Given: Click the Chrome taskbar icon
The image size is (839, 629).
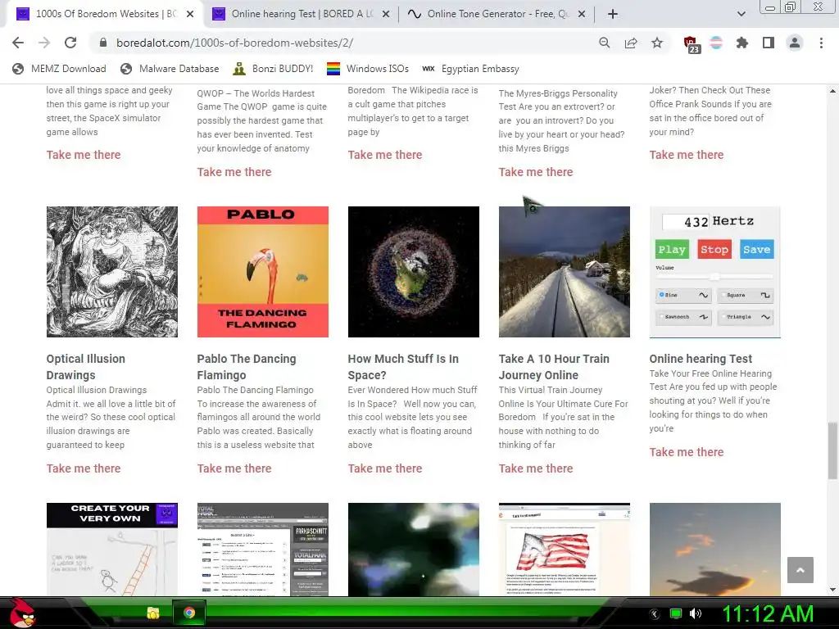Looking at the screenshot, I should [189, 613].
